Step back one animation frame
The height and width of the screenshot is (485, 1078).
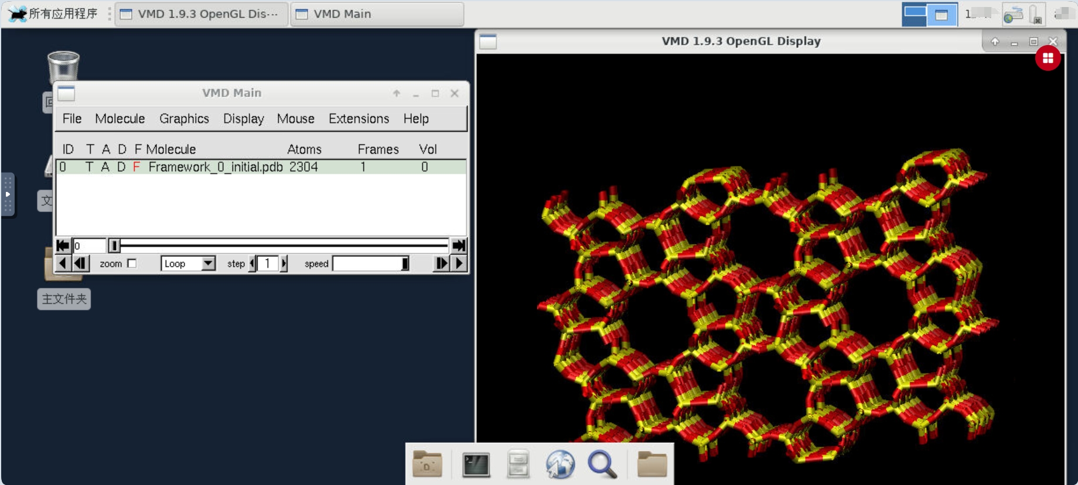pyautogui.click(x=81, y=264)
